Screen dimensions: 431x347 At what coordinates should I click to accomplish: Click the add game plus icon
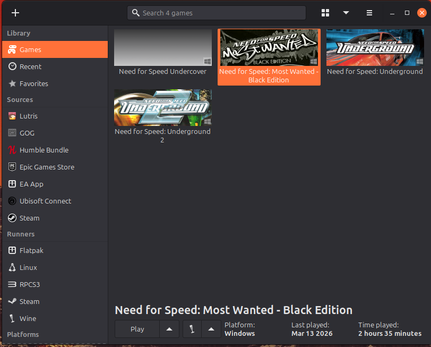coord(15,13)
